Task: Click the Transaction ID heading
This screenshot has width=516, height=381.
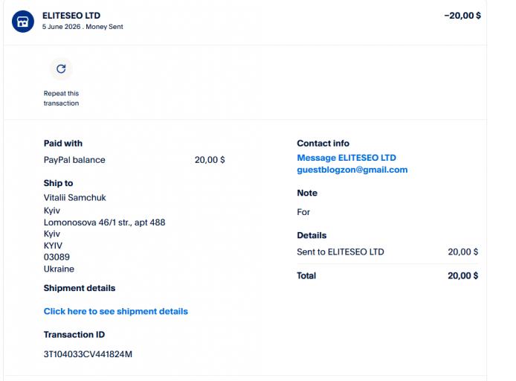Action: [x=74, y=335]
